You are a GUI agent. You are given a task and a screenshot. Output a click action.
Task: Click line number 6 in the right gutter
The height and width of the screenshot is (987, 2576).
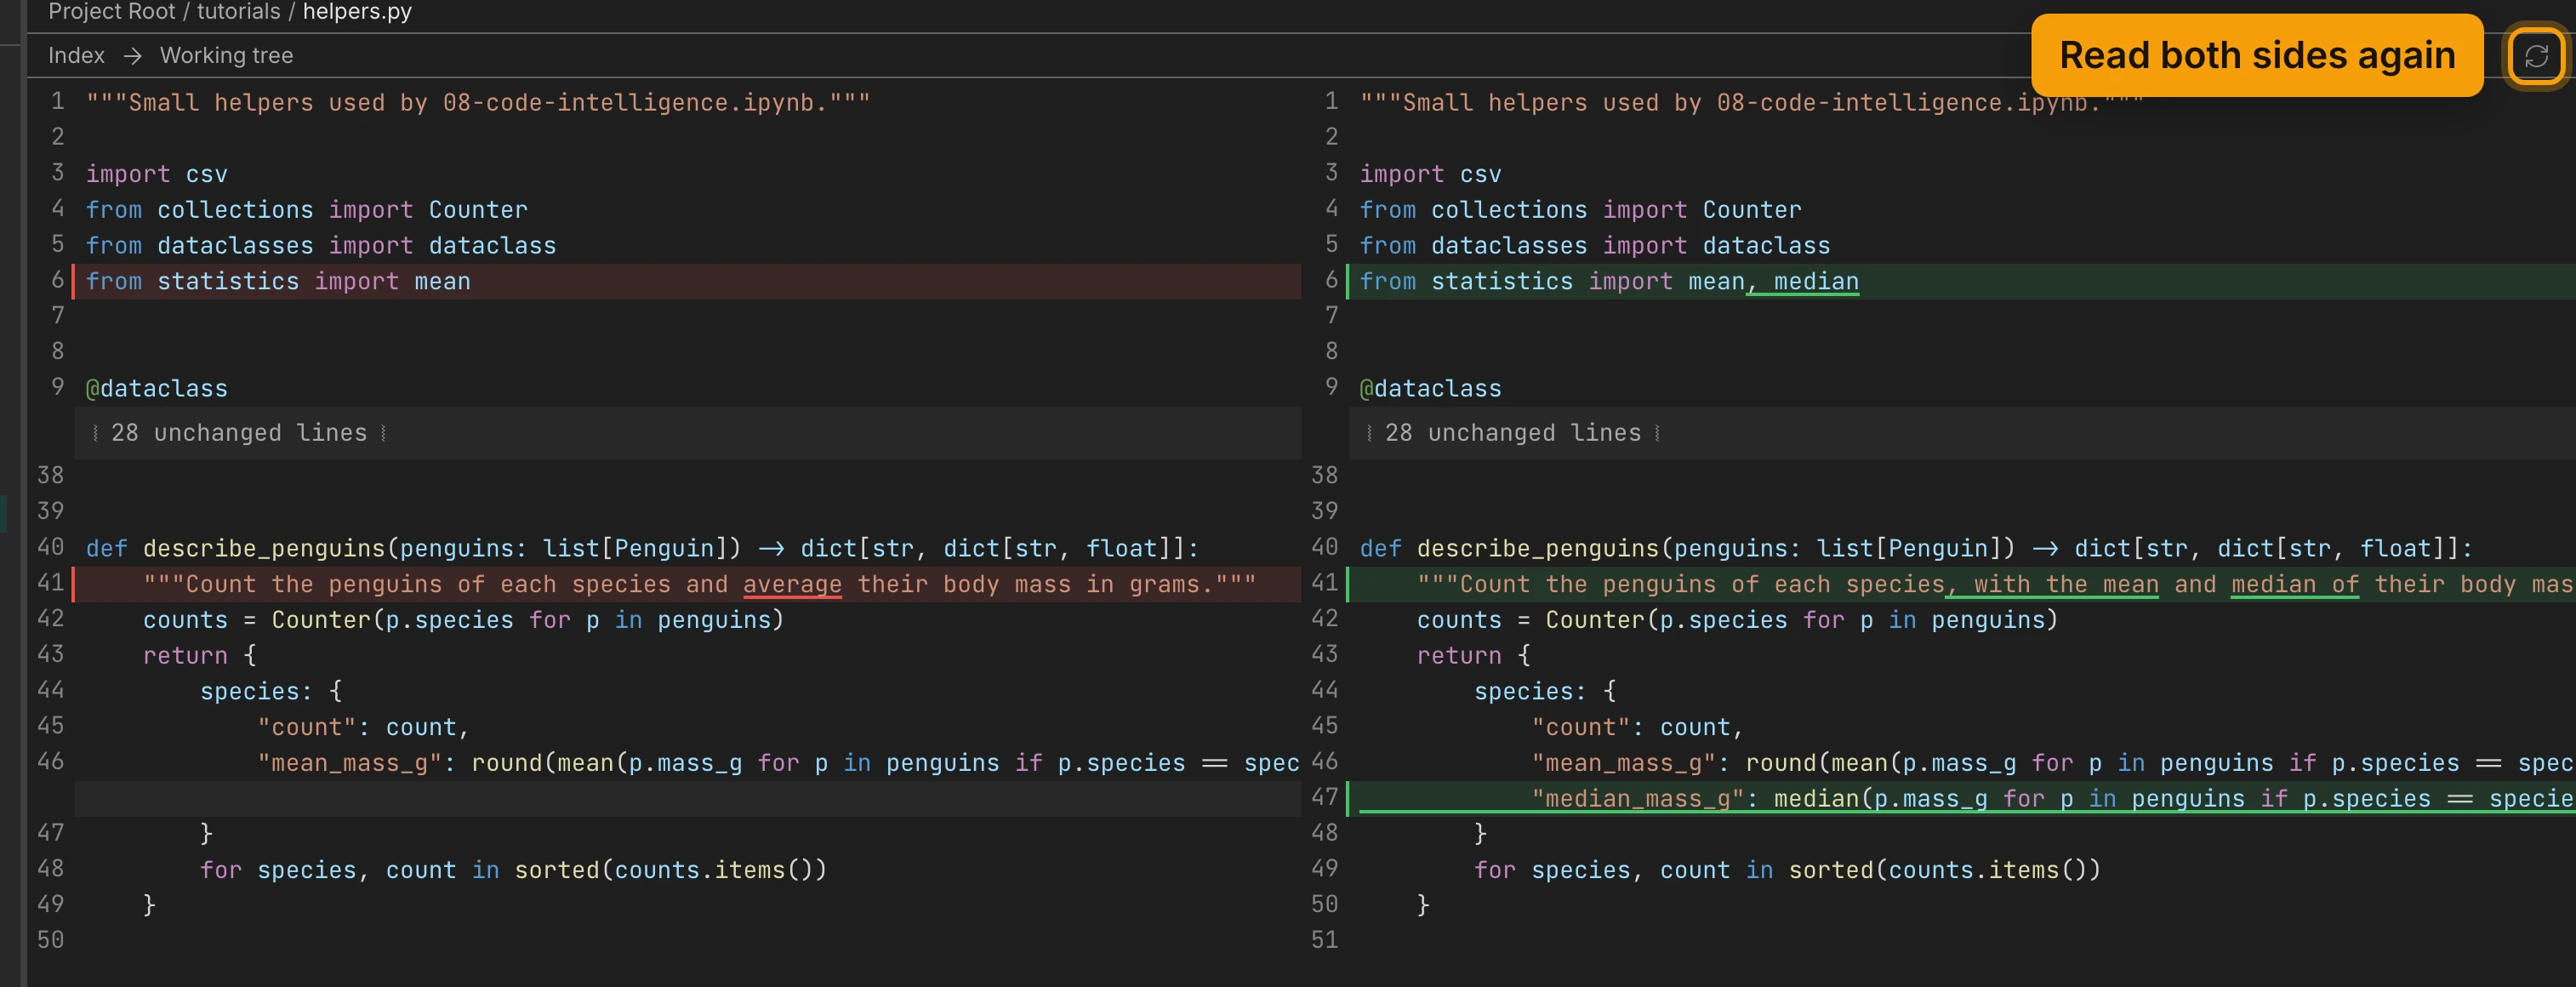tap(1331, 279)
